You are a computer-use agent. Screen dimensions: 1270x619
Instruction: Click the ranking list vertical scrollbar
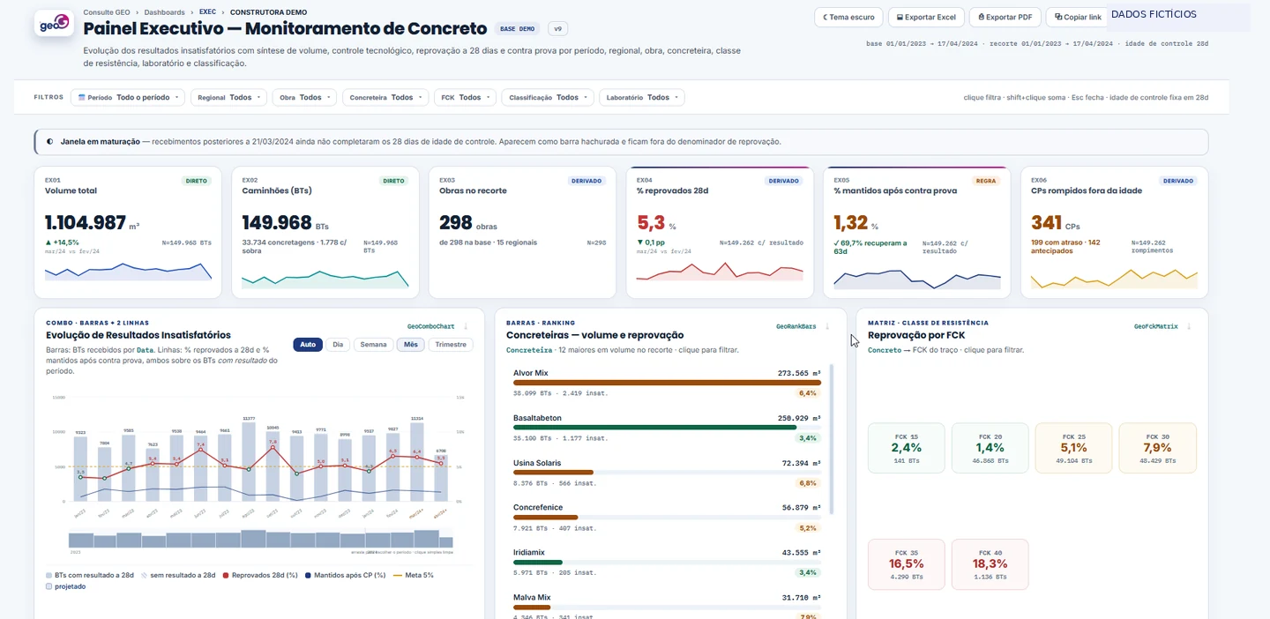click(x=832, y=439)
